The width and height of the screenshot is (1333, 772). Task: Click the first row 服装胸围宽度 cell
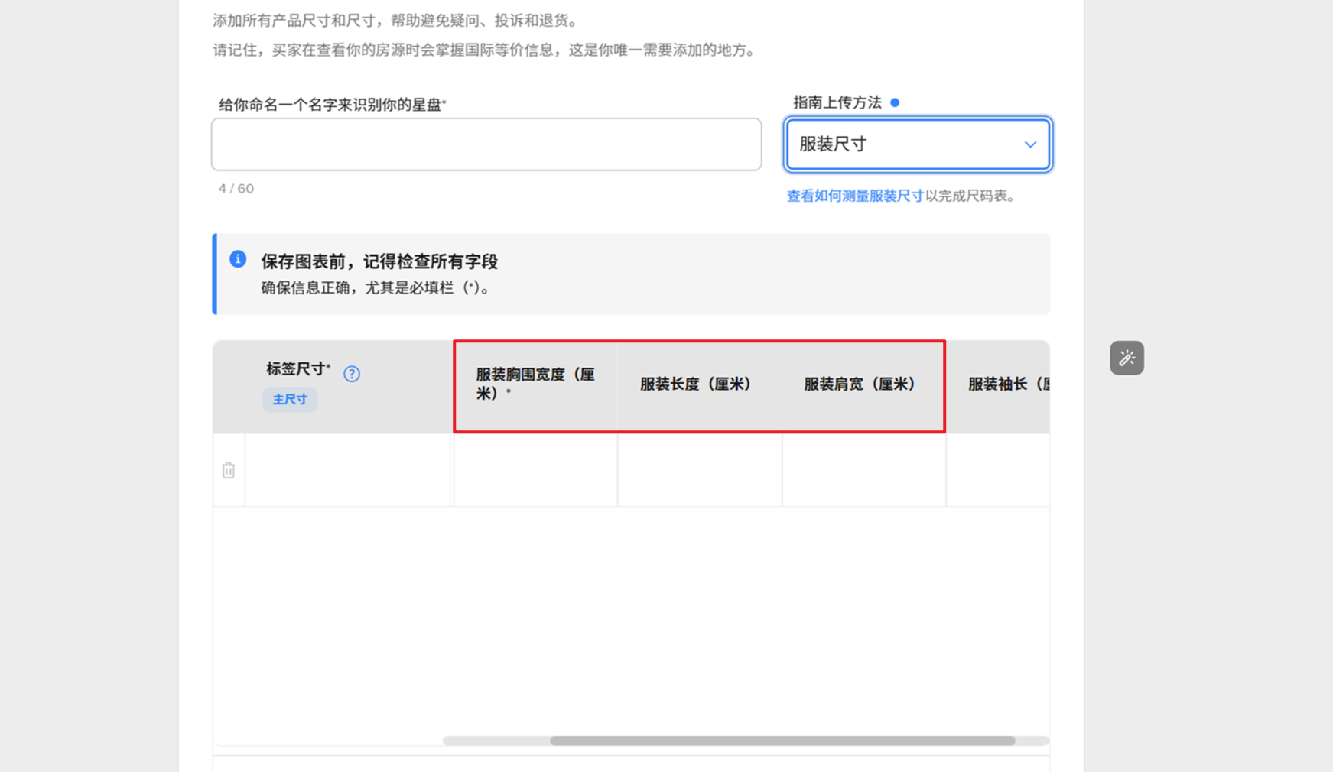click(x=535, y=470)
